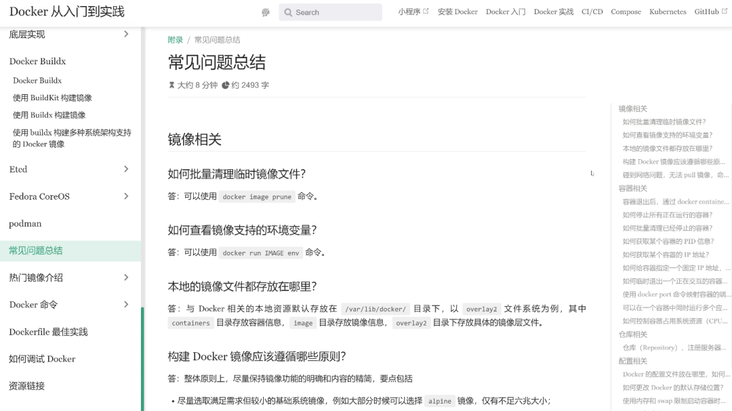Click external link icon next to 小程序
Screen dimensions: 732x411
click(426, 12)
